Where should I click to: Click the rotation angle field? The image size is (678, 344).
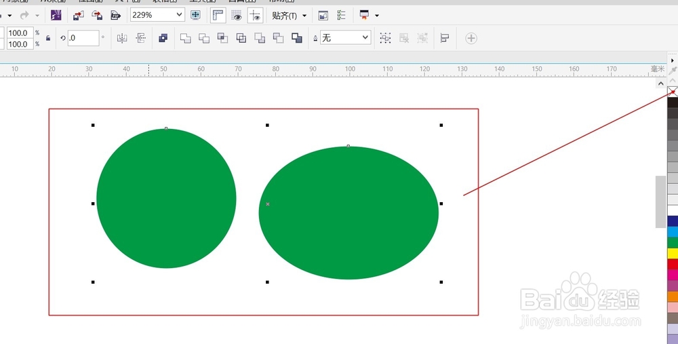tap(83, 38)
